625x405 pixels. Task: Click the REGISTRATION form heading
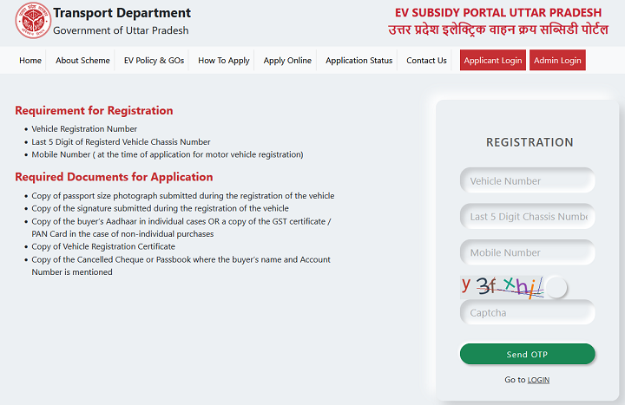coord(530,142)
